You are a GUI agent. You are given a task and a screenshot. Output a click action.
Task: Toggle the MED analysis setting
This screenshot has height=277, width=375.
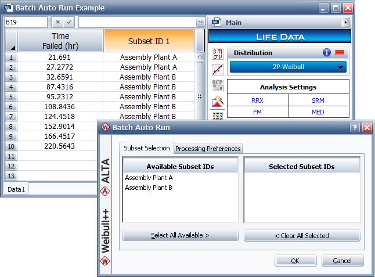coord(318,112)
